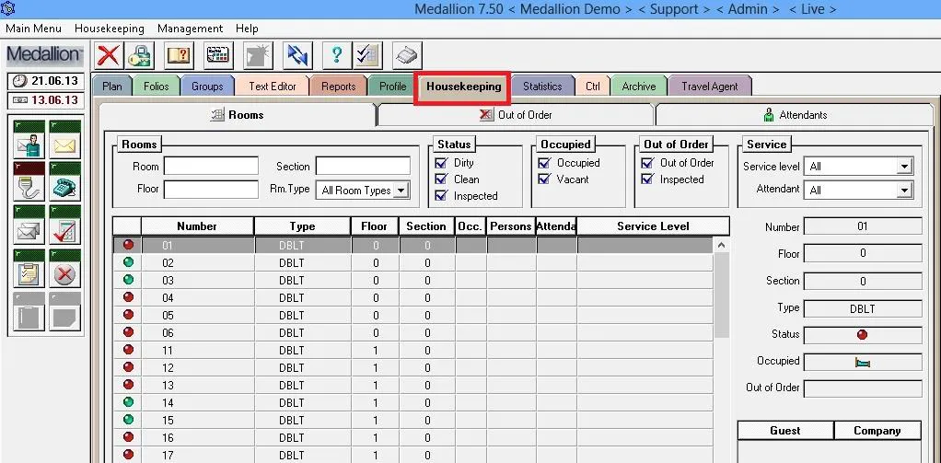
Task: Toggle the Vacant checkbox
Action: point(545,179)
